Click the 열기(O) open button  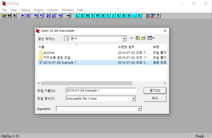155,91
